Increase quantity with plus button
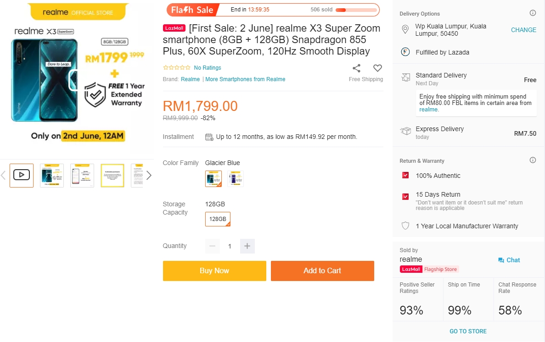545x342 pixels. coord(247,246)
